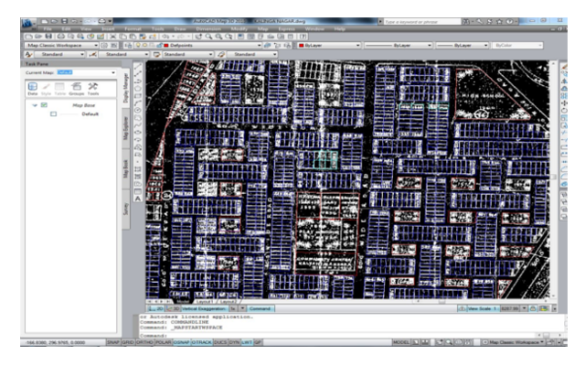Toggle OSNAP in status bar

pyautogui.click(x=181, y=342)
